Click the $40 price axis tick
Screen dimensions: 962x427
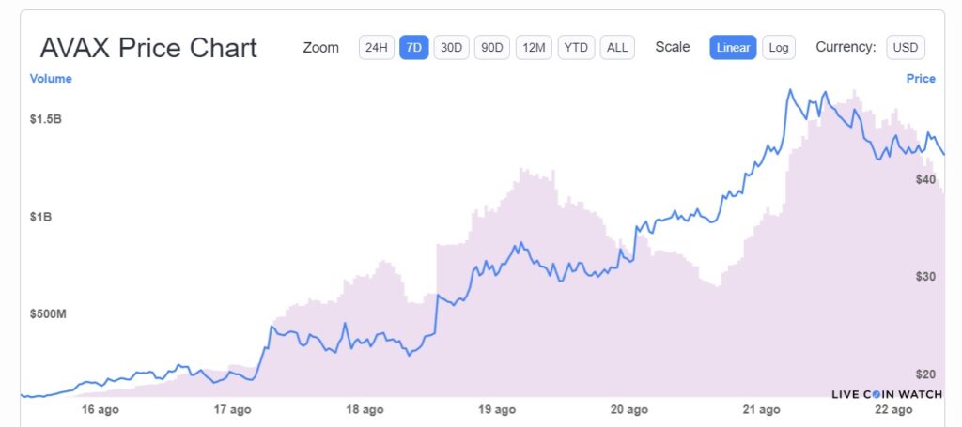coord(925,179)
